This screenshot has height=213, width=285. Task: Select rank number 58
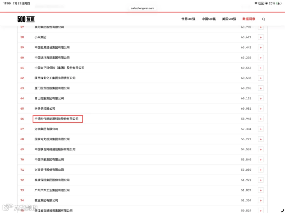(22, 37)
